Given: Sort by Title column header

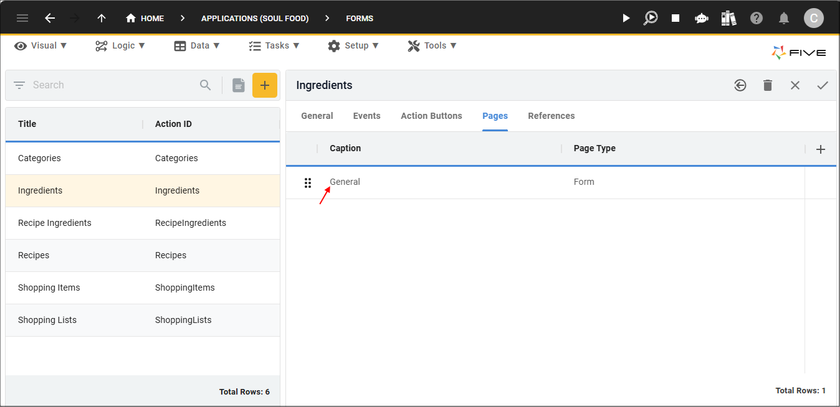Looking at the screenshot, I should point(27,124).
